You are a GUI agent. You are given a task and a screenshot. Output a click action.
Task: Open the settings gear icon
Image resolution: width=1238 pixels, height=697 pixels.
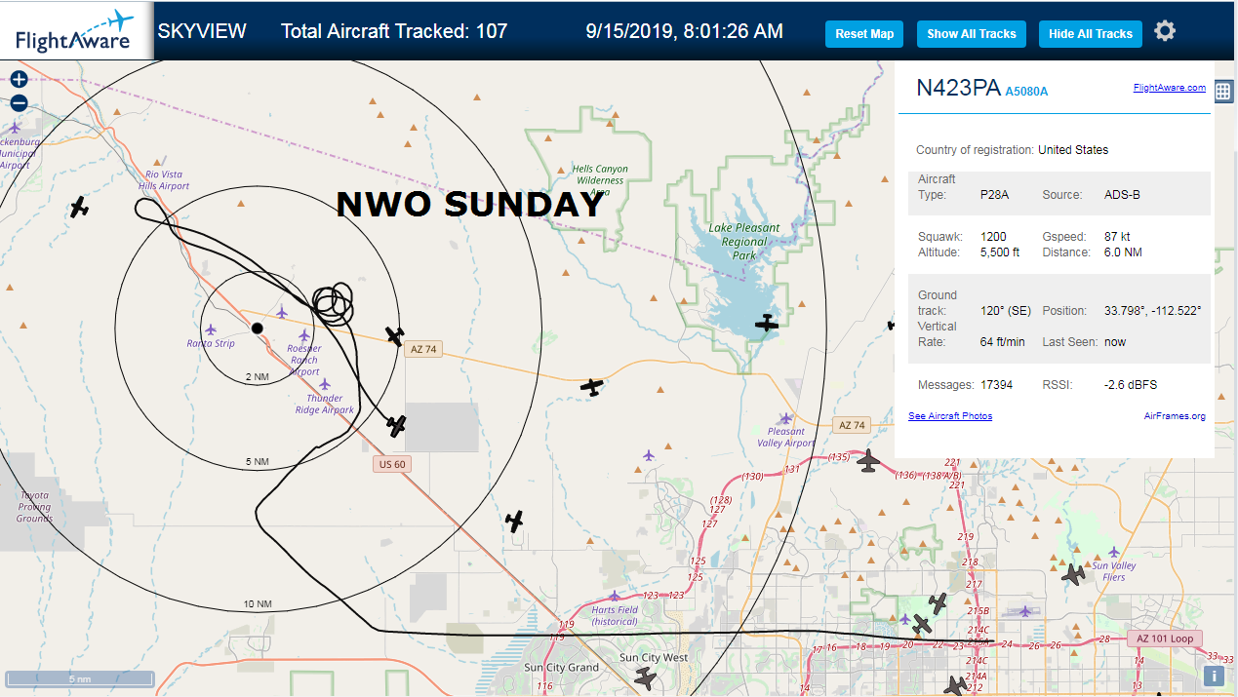[1165, 31]
